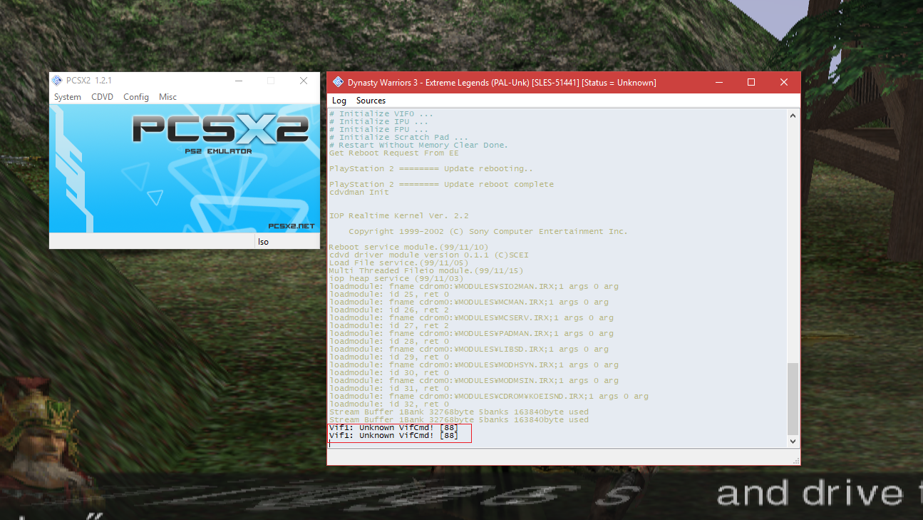Click the 'Update reboot complete' log line
The height and width of the screenshot is (520, 923).
click(441, 185)
